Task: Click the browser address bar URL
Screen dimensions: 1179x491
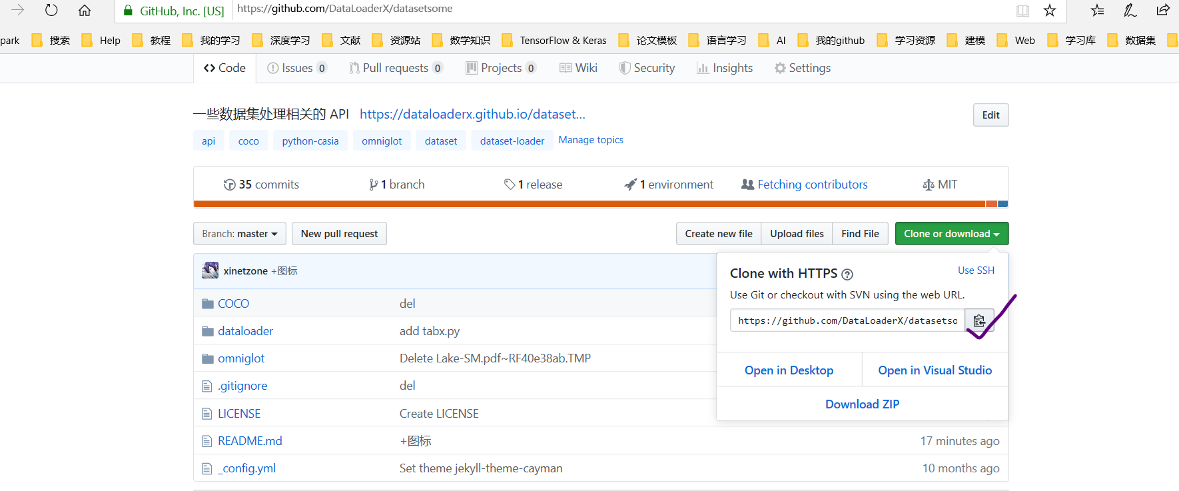Action: coord(345,9)
